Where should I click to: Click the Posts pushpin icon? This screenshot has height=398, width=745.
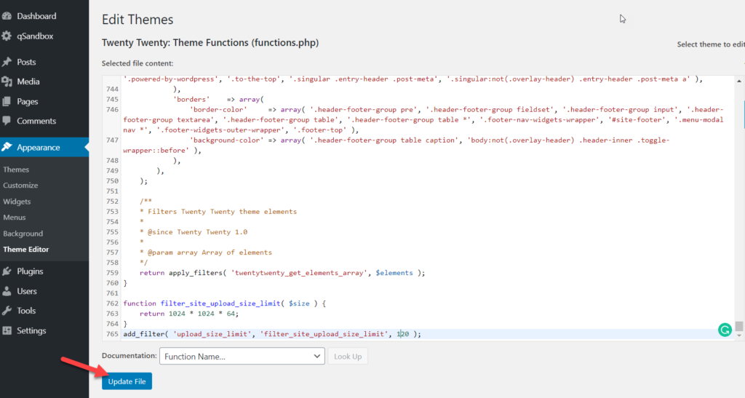7,62
